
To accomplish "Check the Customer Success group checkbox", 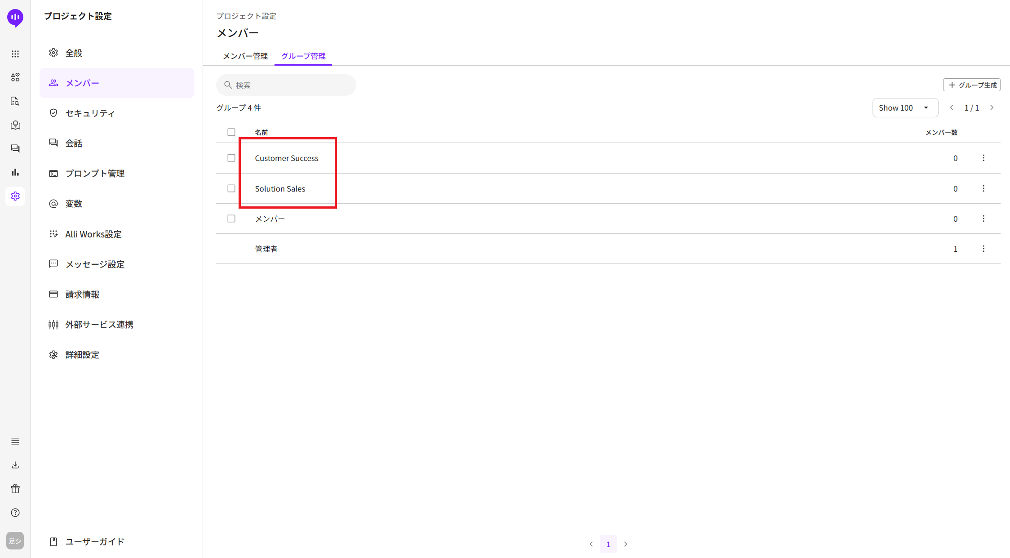I will (x=231, y=158).
